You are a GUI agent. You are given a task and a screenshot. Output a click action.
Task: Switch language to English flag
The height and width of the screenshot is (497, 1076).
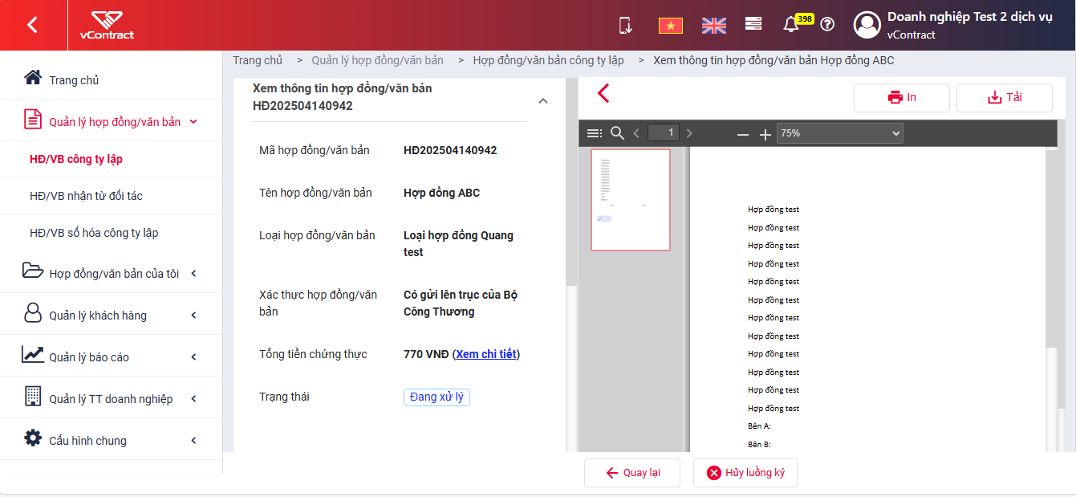coord(713,26)
